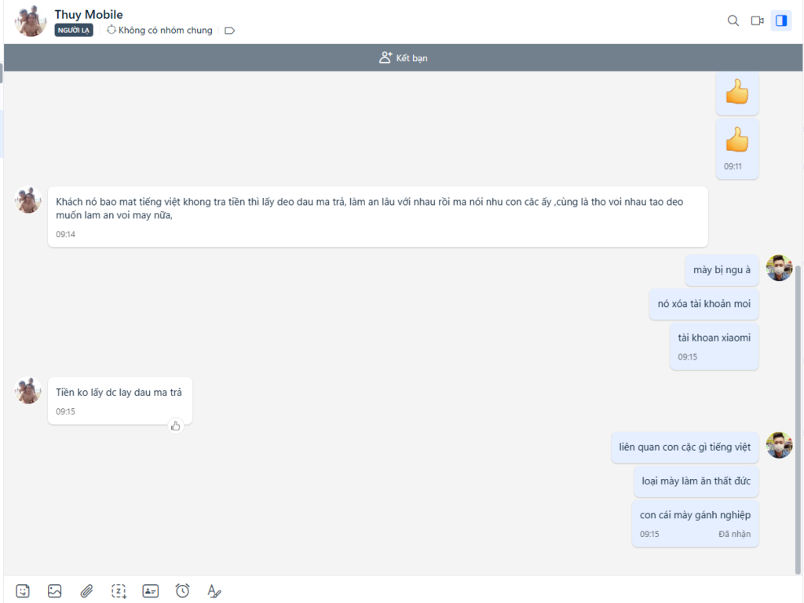Attach a file with paperclip icon
The width and height of the screenshot is (804, 603).
coord(86,590)
